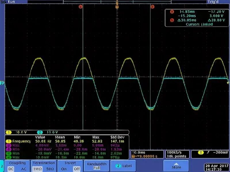The height and width of the screenshot is (172, 230).
Task: Click channel 2 side menu tab
Action: 2,166
